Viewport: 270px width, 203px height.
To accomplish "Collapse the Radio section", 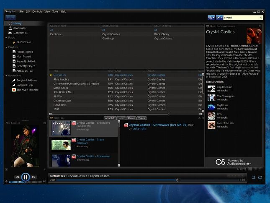I will [6, 38].
